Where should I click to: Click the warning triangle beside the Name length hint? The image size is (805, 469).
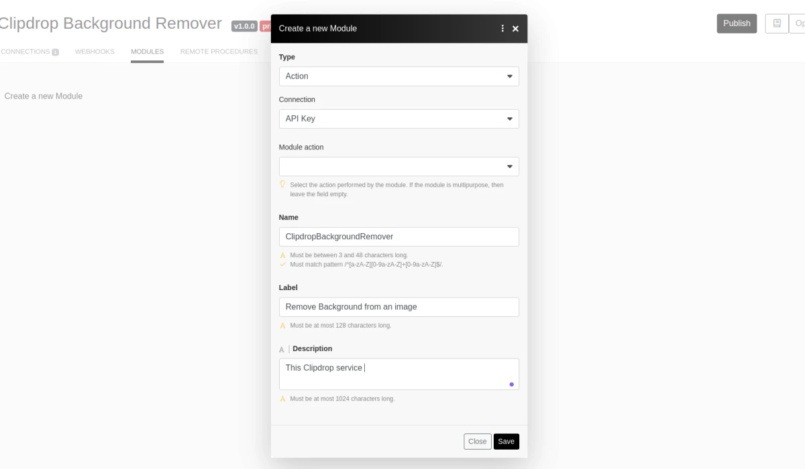tap(282, 255)
